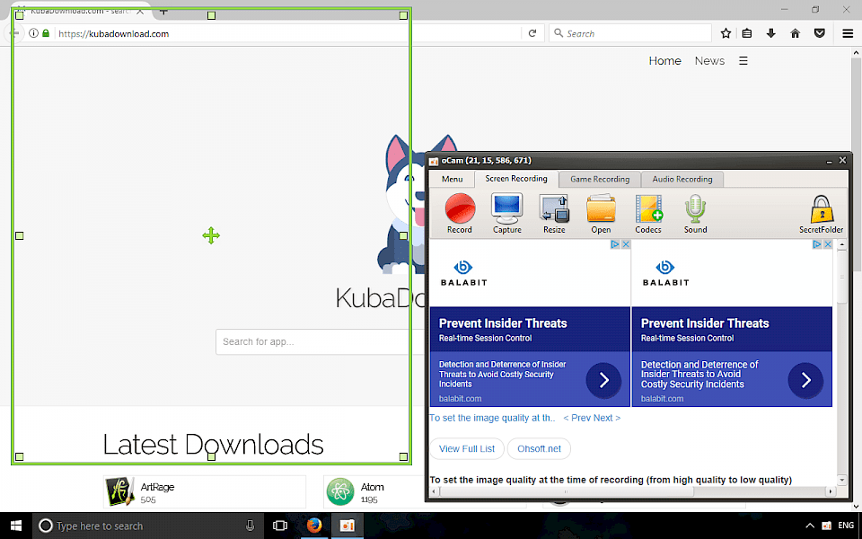The height and width of the screenshot is (539, 862).
Task: Click the green move cross of the recording region
Action: pos(211,236)
